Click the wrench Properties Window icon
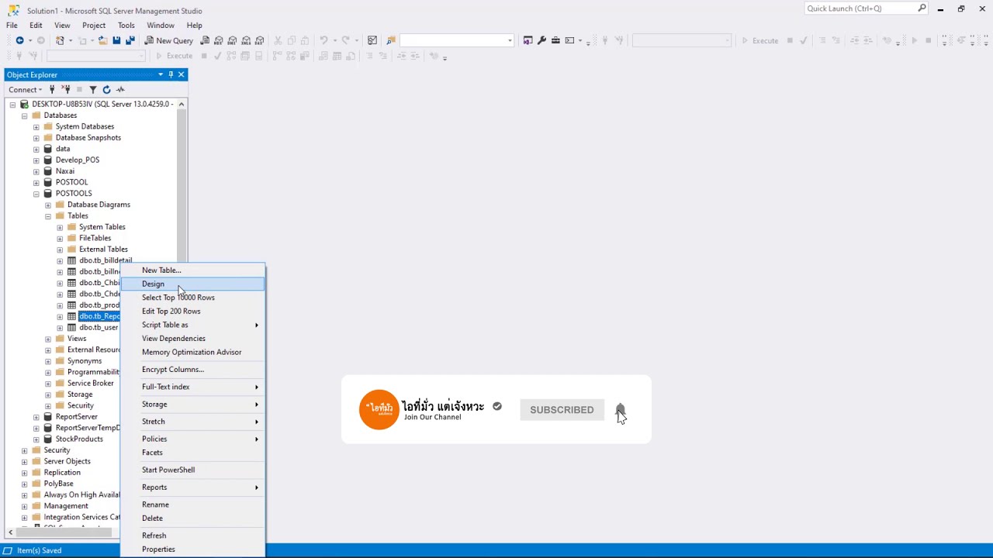This screenshot has width=993, height=558. pyautogui.click(x=542, y=40)
